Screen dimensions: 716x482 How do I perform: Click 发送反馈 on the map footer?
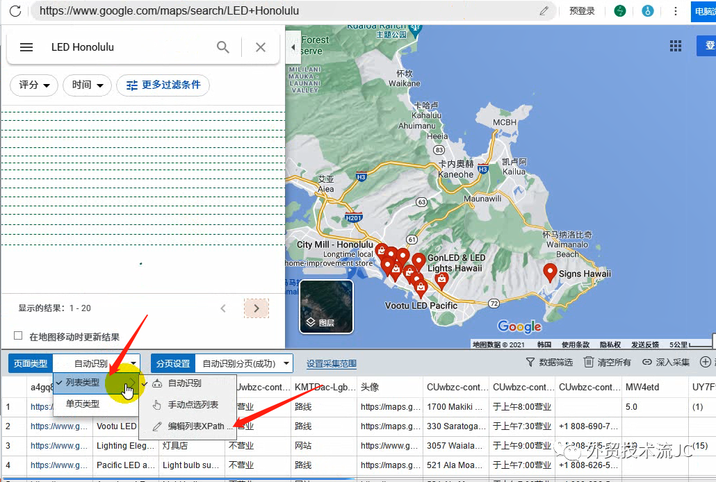pyautogui.click(x=645, y=344)
